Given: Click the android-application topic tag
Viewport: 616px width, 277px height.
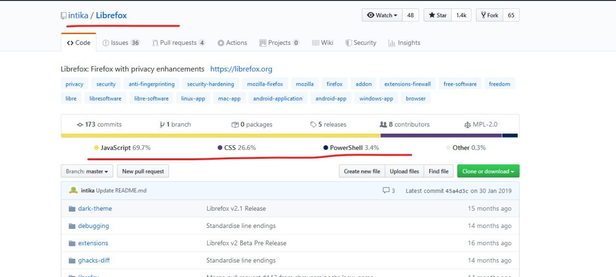Looking at the screenshot, I should (278, 99).
